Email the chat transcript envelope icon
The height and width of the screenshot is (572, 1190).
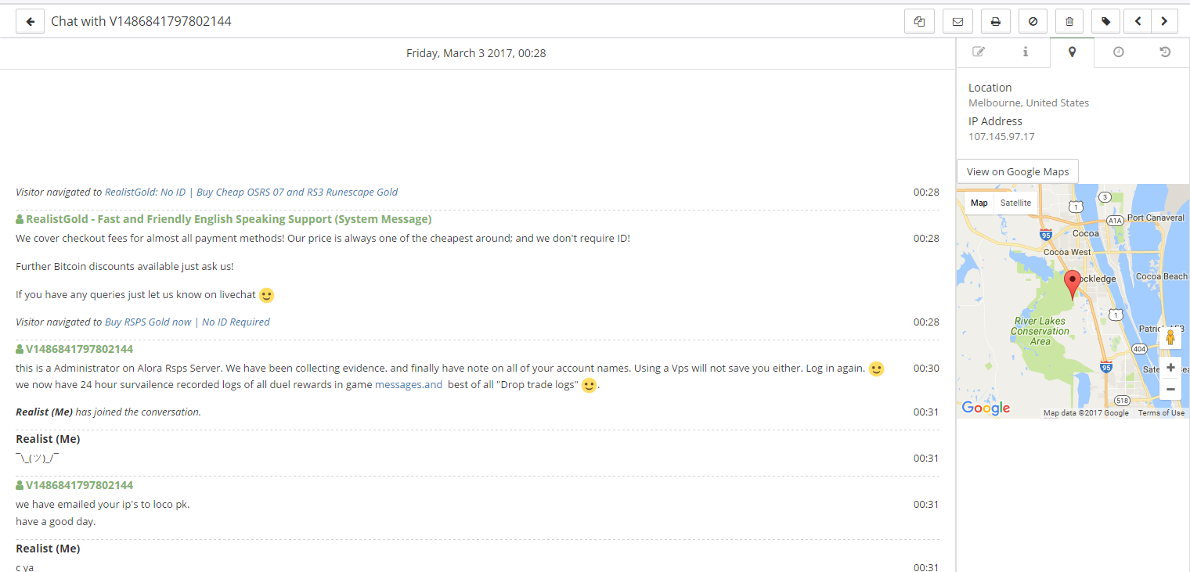(957, 21)
